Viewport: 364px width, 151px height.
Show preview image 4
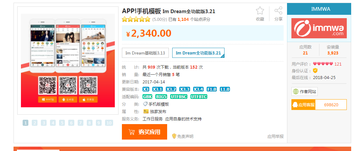(x=53, y=123)
